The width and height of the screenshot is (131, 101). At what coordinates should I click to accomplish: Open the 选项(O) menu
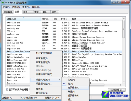16,7
